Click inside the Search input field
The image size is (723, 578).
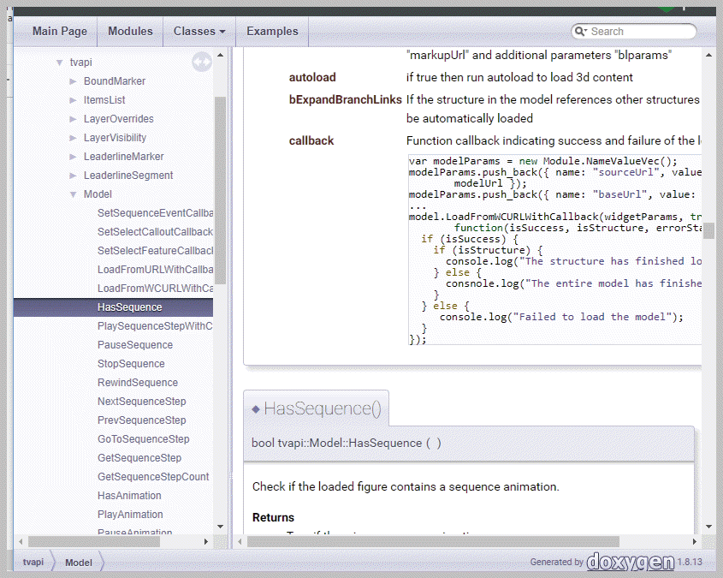tap(640, 32)
